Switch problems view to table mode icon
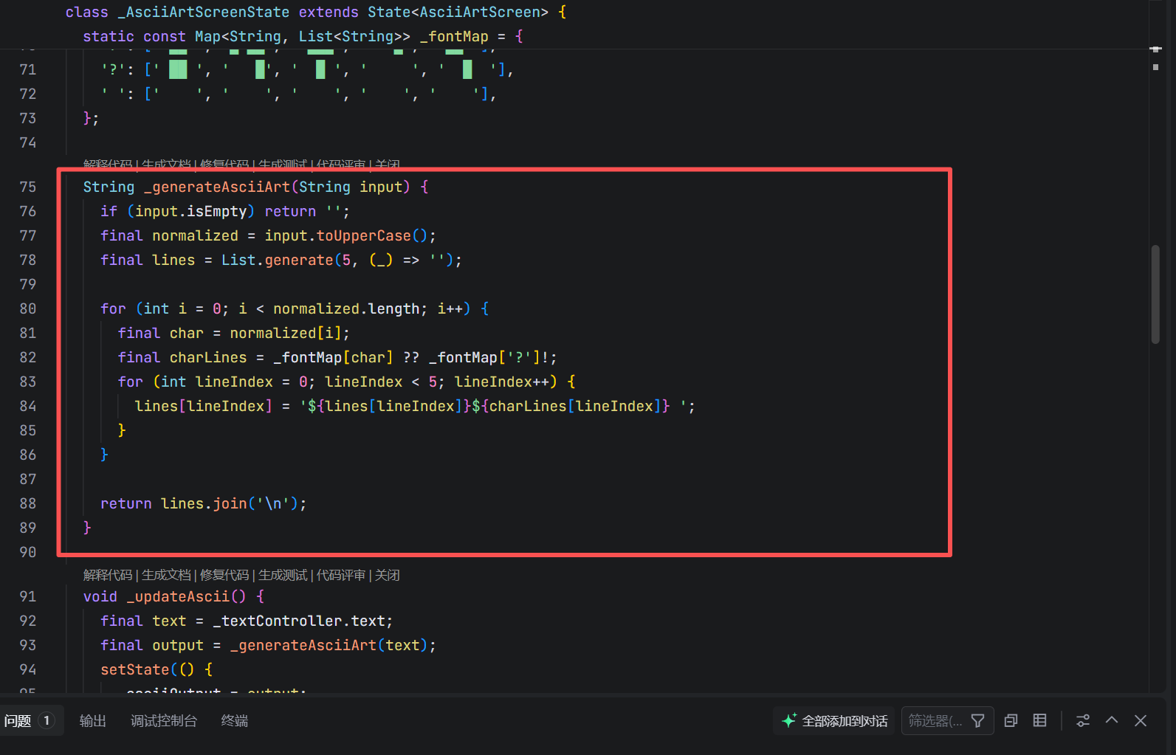Screen dimensions: 1176x755 1039,720
